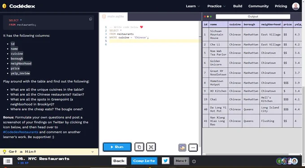Click the main.sqlite file icon

click(x=104, y=17)
